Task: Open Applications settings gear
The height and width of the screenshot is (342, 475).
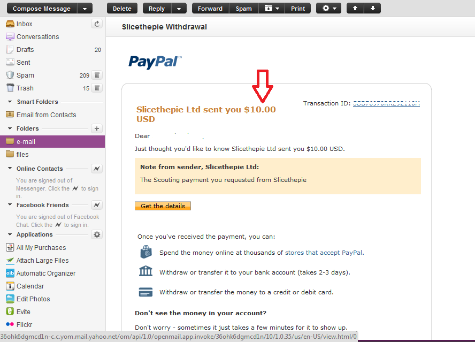Action: (x=97, y=234)
